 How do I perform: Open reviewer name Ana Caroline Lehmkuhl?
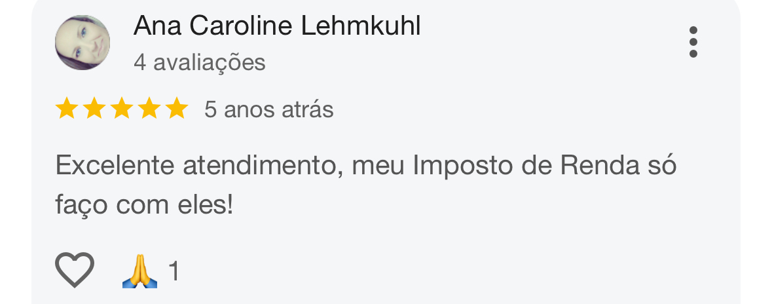click(x=276, y=26)
